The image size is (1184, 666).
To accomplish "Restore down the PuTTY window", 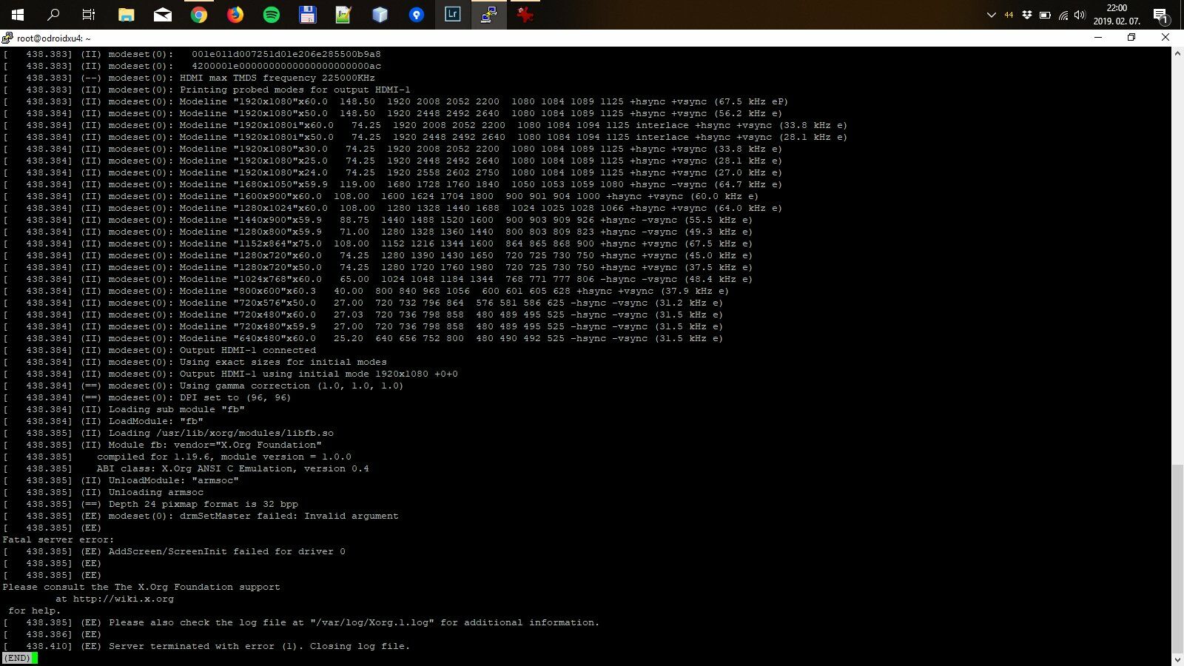I will click(x=1131, y=38).
